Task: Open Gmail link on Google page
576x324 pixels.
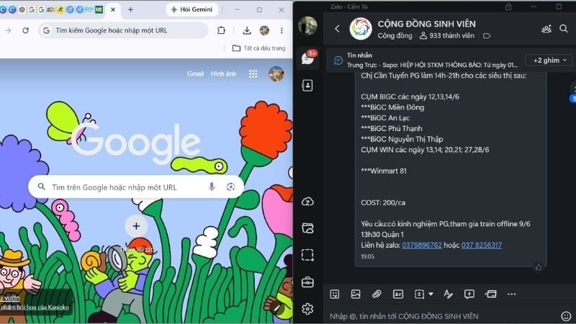Action: [x=195, y=74]
